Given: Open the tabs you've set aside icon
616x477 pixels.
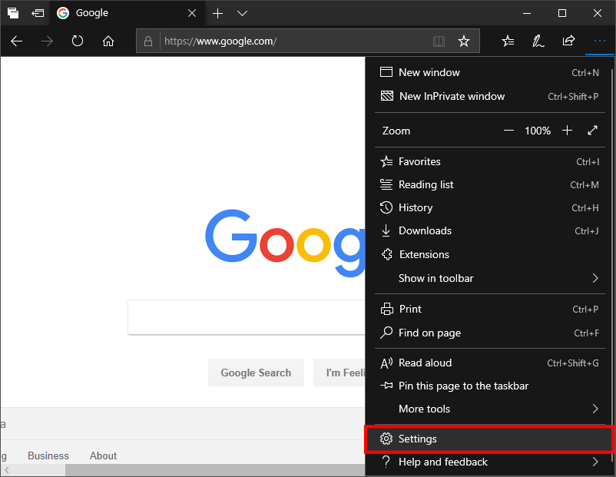Looking at the screenshot, I should (x=13, y=13).
